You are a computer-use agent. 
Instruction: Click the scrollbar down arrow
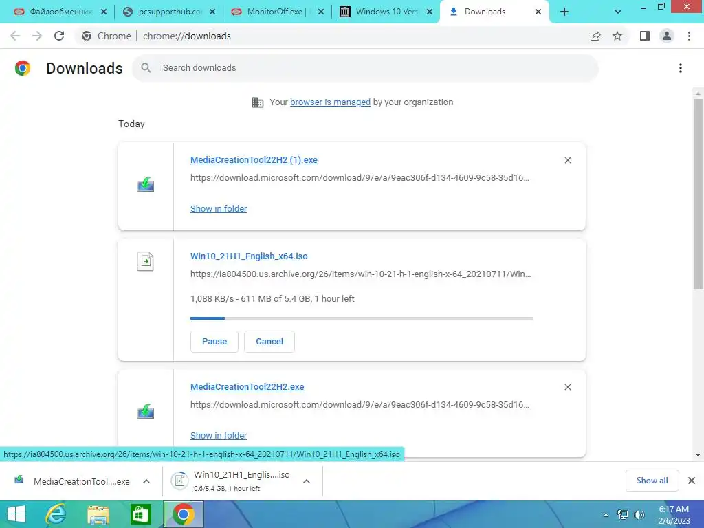click(x=698, y=455)
